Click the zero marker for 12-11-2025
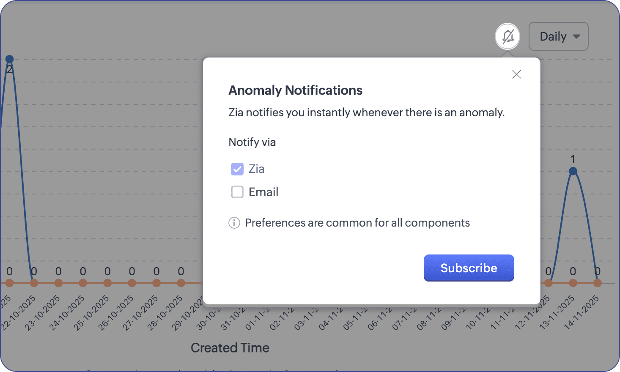 549,283
